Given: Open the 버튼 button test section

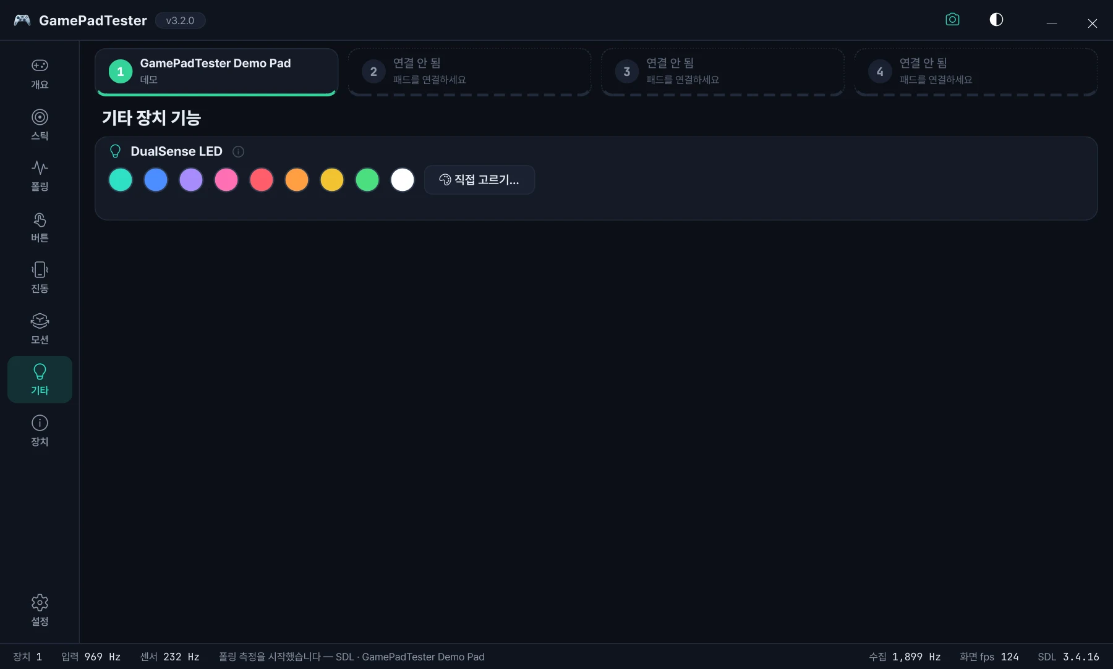Looking at the screenshot, I should pyautogui.click(x=40, y=227).
